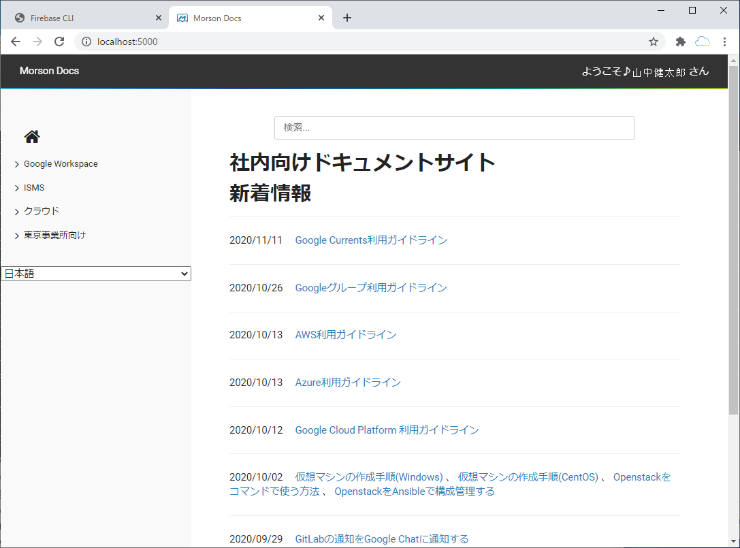
Task: Click the home icon in sidebar
Action: 32,137
